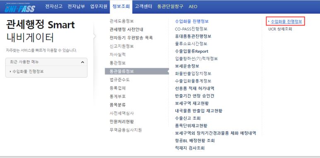The width and height of the screenshot is (320, 158).
Task: Select 품목분류 category
Action: coord(118,105)
